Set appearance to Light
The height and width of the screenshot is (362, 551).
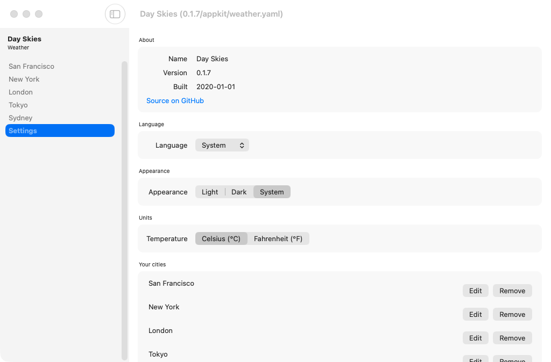click(210, 192)
